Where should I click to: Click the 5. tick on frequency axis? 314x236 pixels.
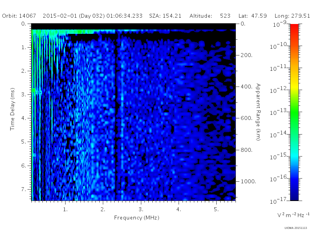coord(216,210)
